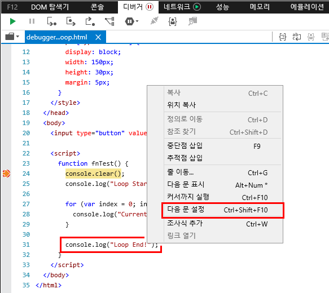Expand the folder picker dropdown arrow
Image resolution: width=329 pixels, height=293 pixels.
pyautogui.click(x=17, y=37)
